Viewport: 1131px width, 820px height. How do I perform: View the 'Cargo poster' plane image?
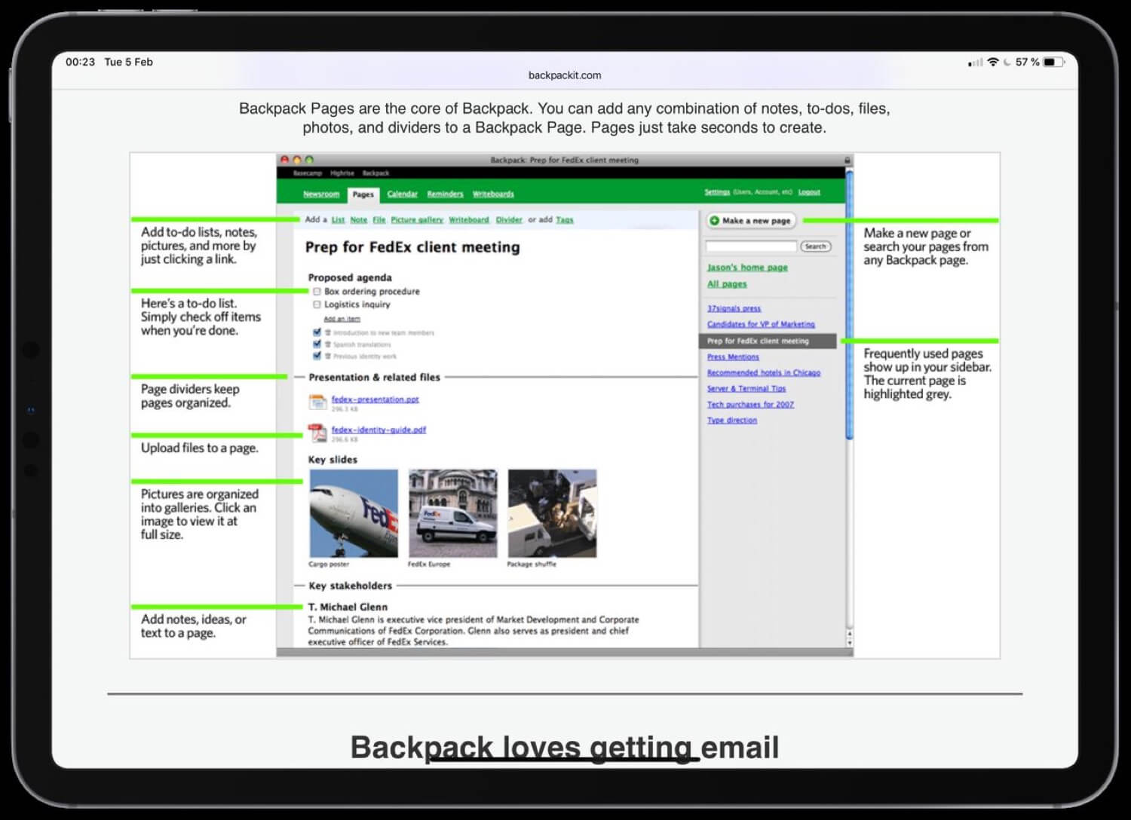tap(354, 513)
